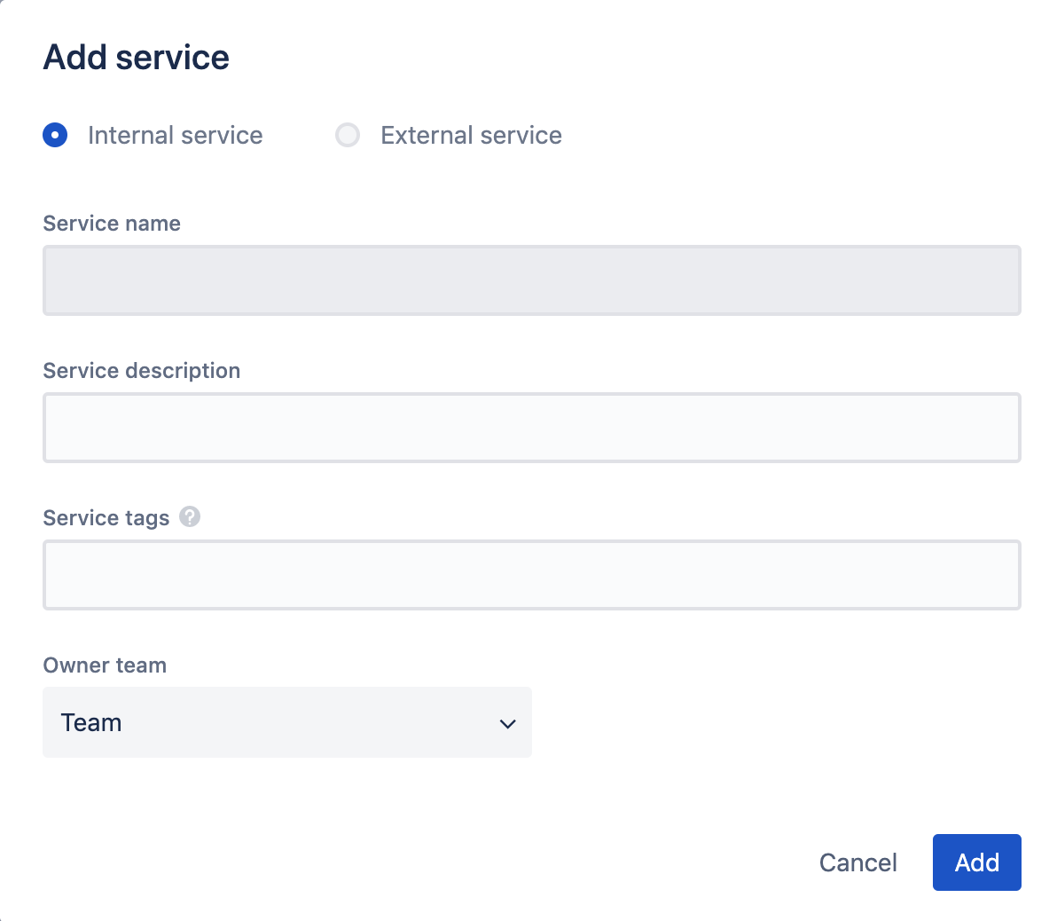Click the Service description field label
Screen dimensions: 1057x921
(142, 371)
